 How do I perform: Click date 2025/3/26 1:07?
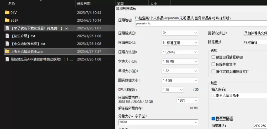coord(89,28)
